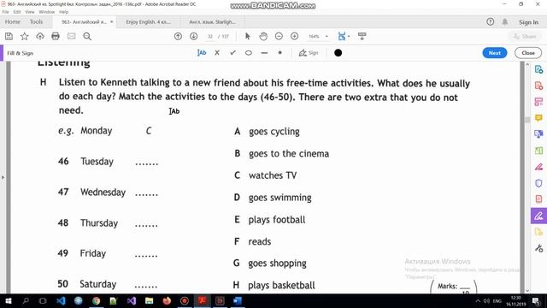This screenshot has height=308, width=547.
Task: Click the Next button
Action: tap(495, 53)
